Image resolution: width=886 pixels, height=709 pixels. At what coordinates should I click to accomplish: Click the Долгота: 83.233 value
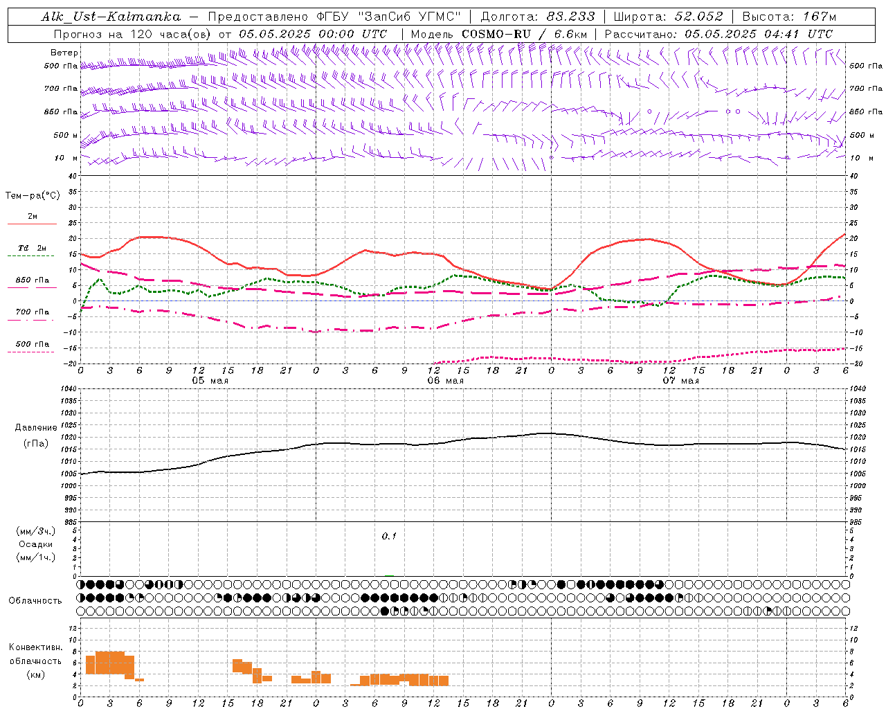(538, 17)
